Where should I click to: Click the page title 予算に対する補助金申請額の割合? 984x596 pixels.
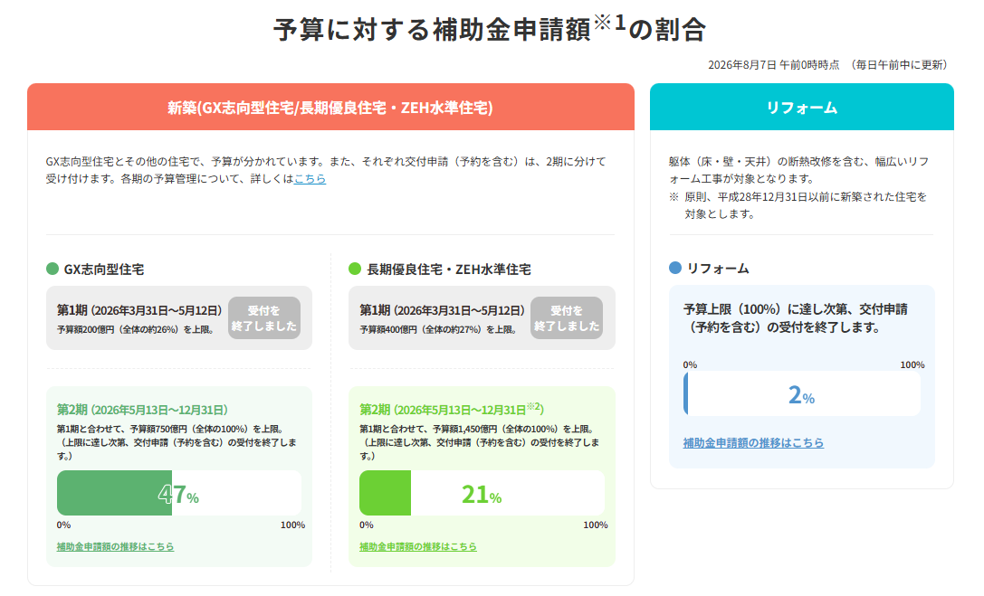tap(490, 28)
